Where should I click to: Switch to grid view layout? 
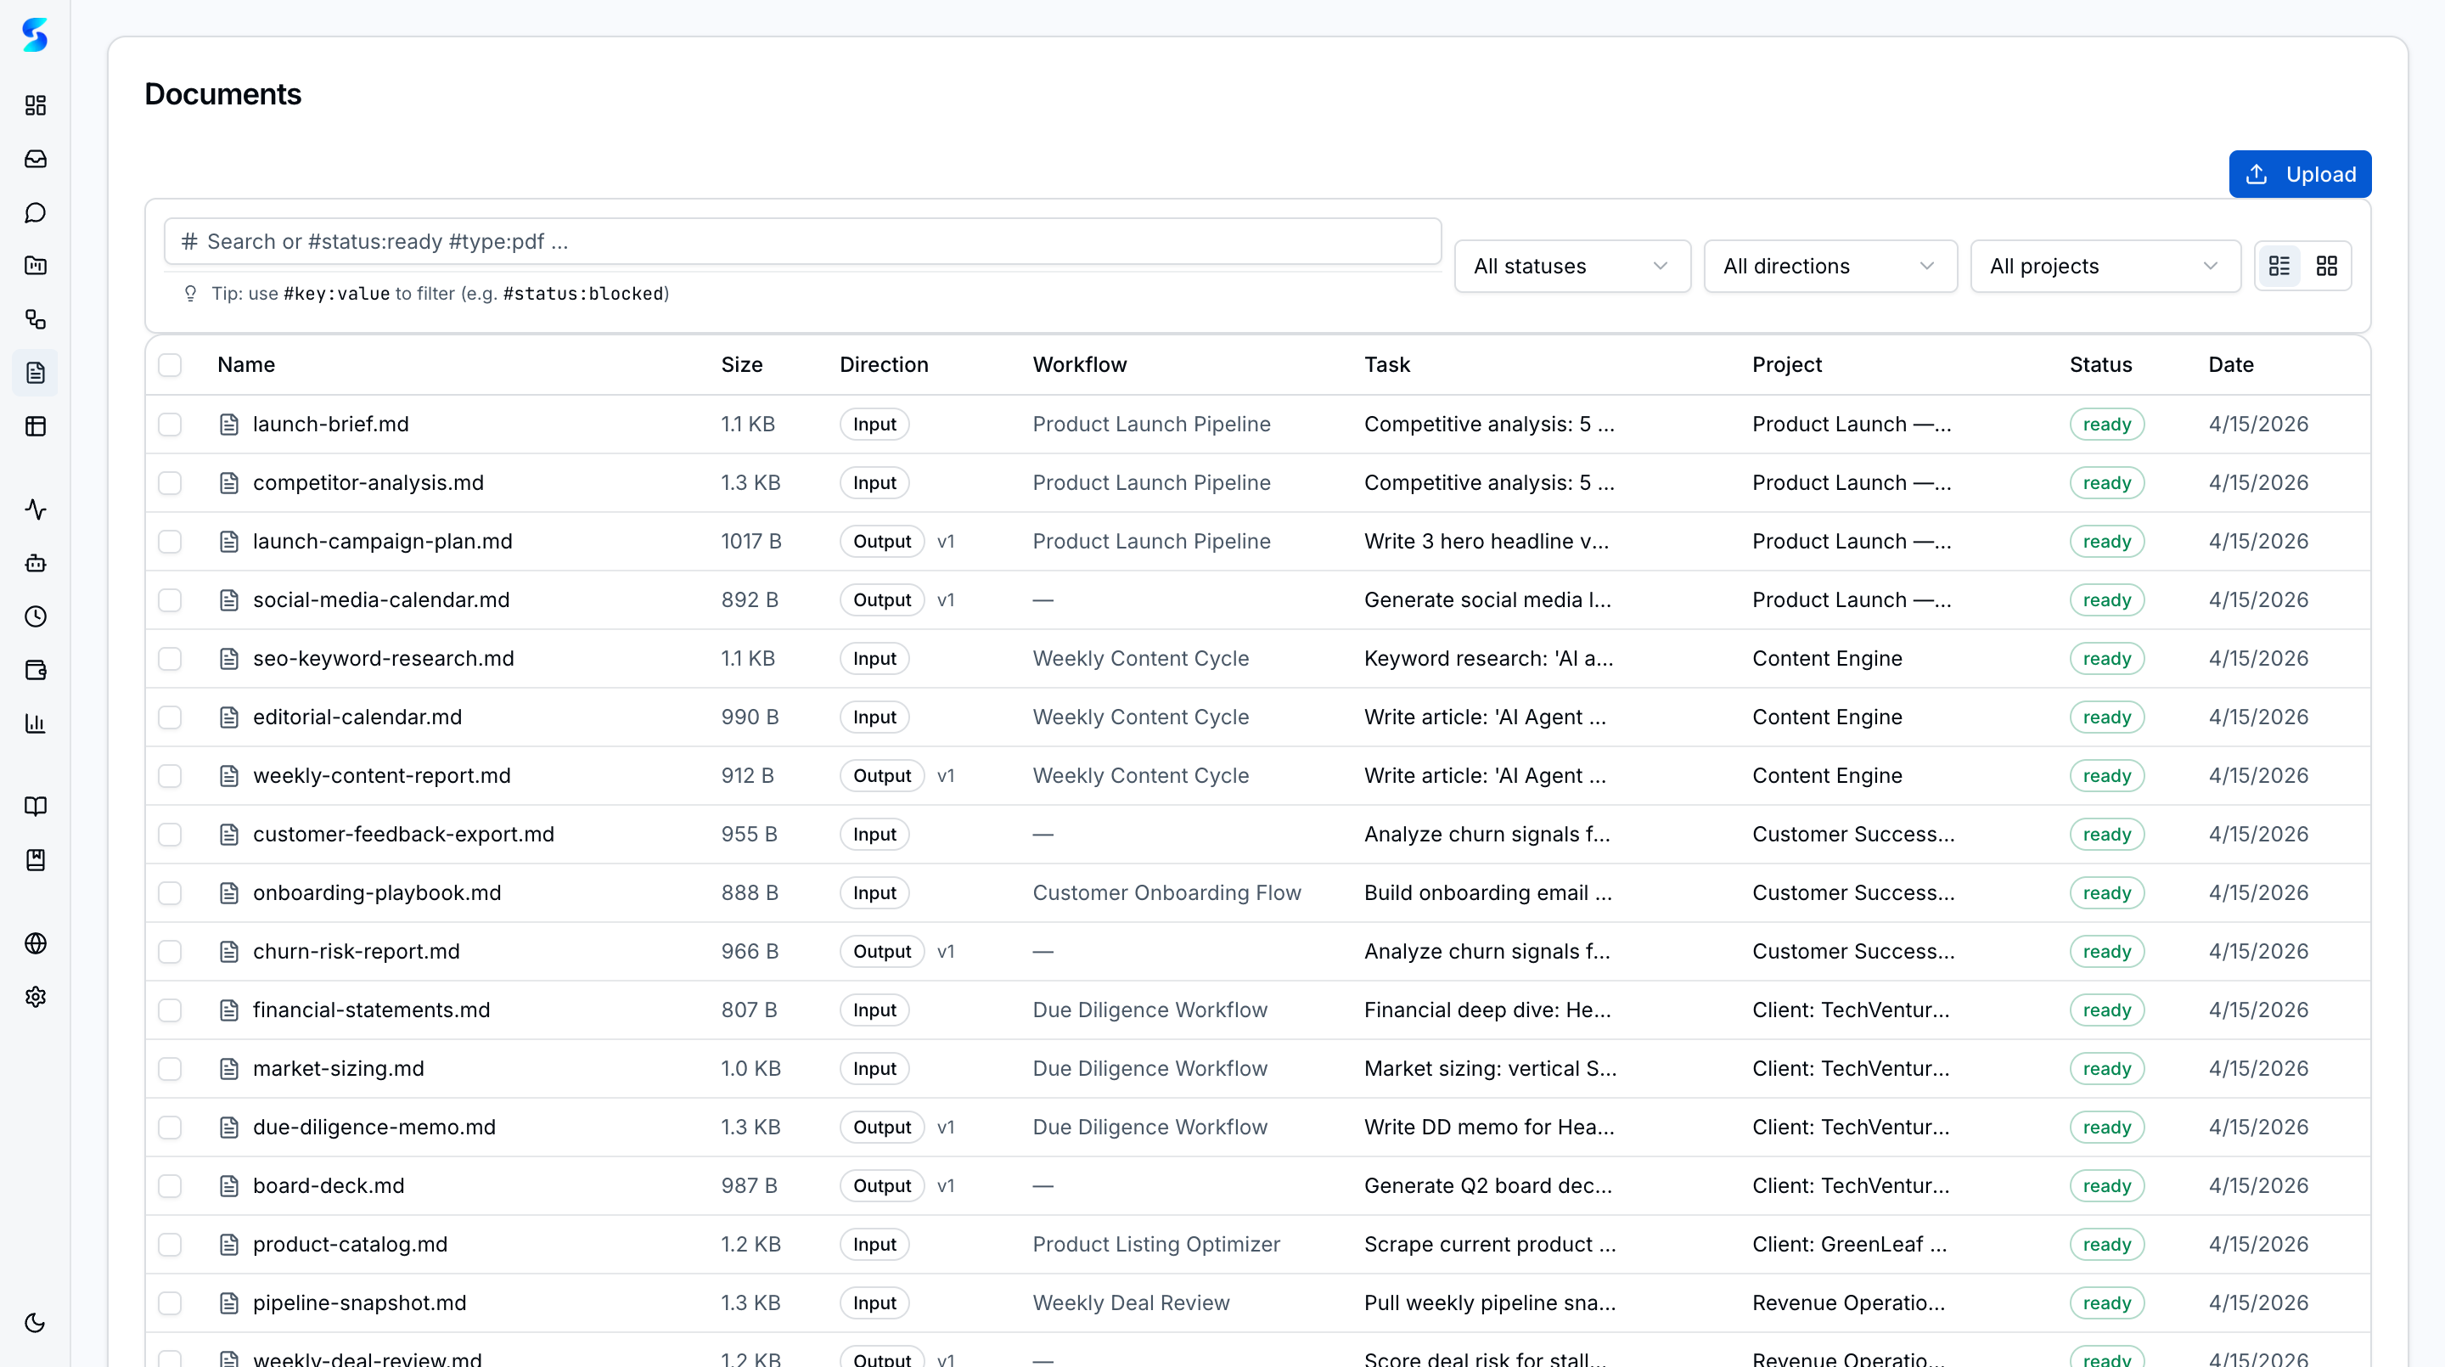[2326, 266]
